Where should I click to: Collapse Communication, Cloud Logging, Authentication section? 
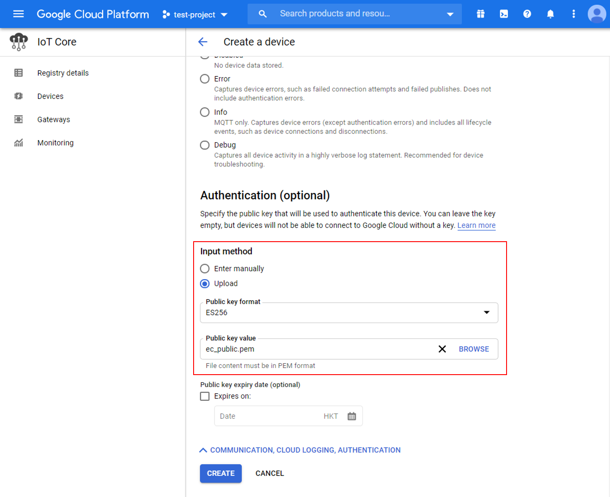(300, 450)
